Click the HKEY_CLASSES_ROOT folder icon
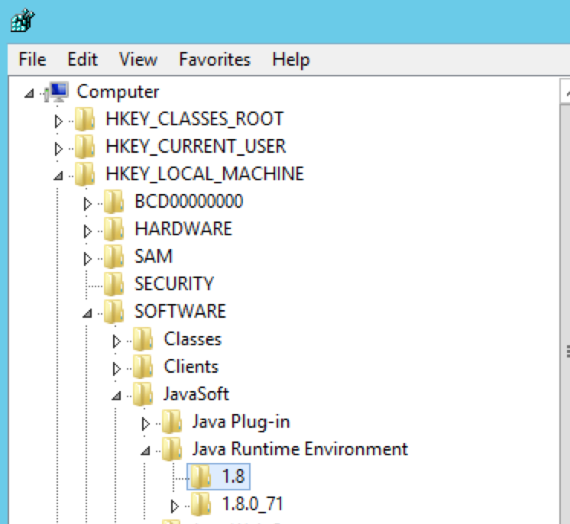 [x=85, y=119]
